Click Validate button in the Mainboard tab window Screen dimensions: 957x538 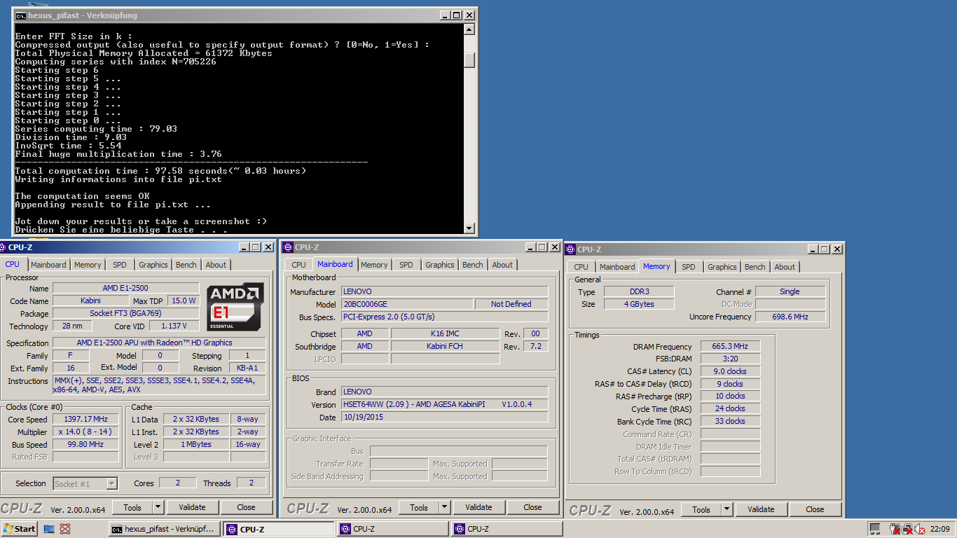pyautogui.click(x=478, y=507)
